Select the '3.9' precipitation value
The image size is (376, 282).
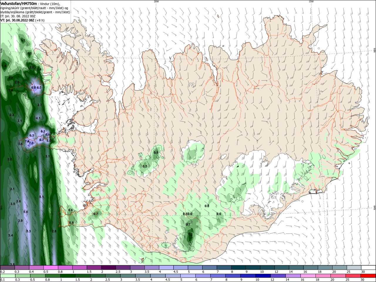pyautogui.click(x=20, y=221)
